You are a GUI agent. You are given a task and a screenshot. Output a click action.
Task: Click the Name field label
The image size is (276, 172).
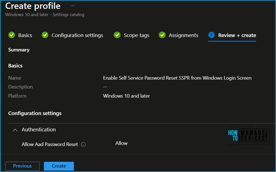(x=15, y=78)
